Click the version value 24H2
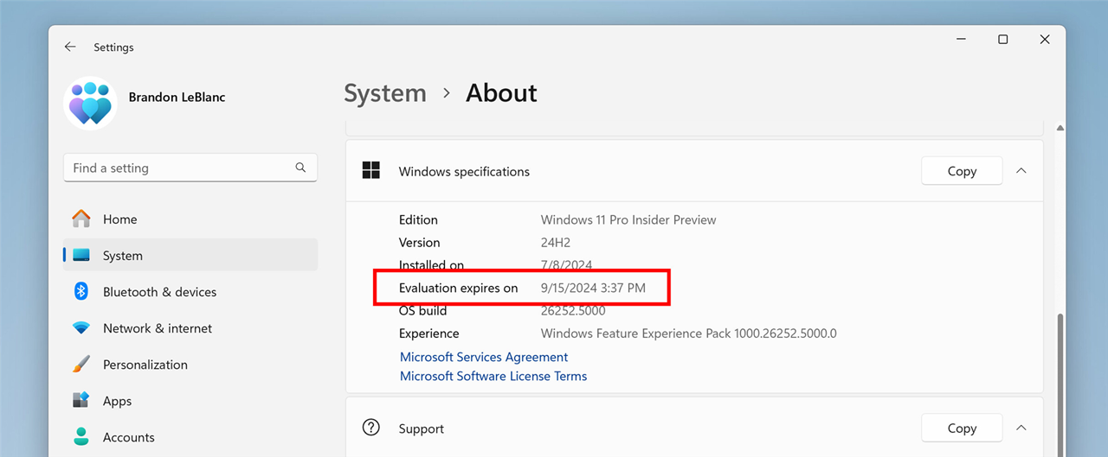 tap(556, 243)
